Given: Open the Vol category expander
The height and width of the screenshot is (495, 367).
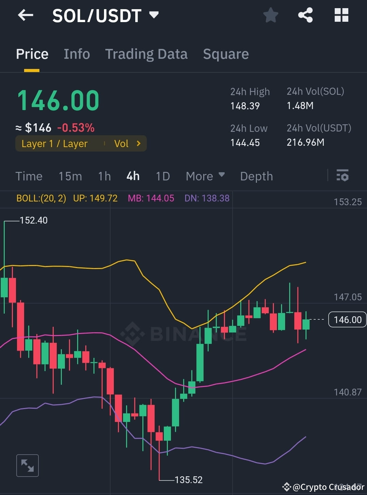Looking at the screenshot, I should tap(128, 143).
